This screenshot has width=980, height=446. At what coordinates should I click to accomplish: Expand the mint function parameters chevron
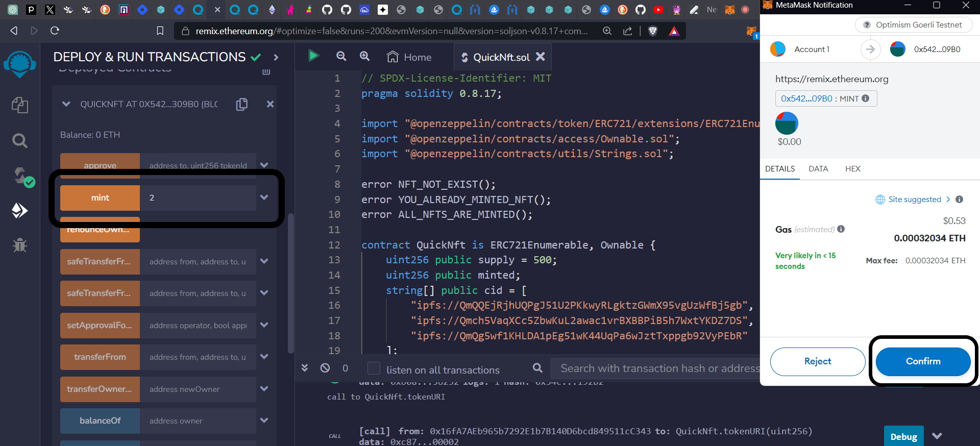point(264,197)
